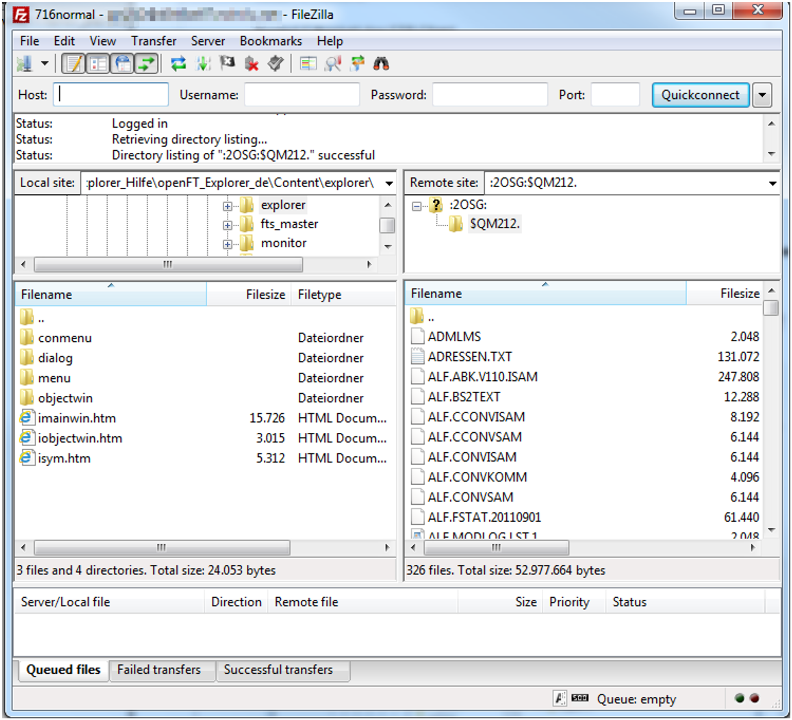Search remote files with binoculars icon
Viewport: 792px width, 720px height.
[381, 64]
